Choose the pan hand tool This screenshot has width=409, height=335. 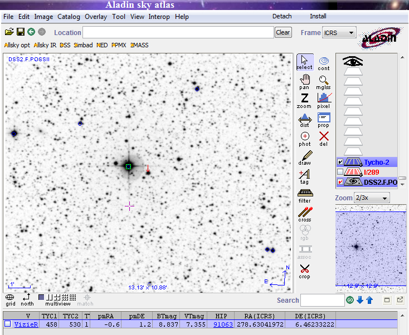(x=304, y=82)
